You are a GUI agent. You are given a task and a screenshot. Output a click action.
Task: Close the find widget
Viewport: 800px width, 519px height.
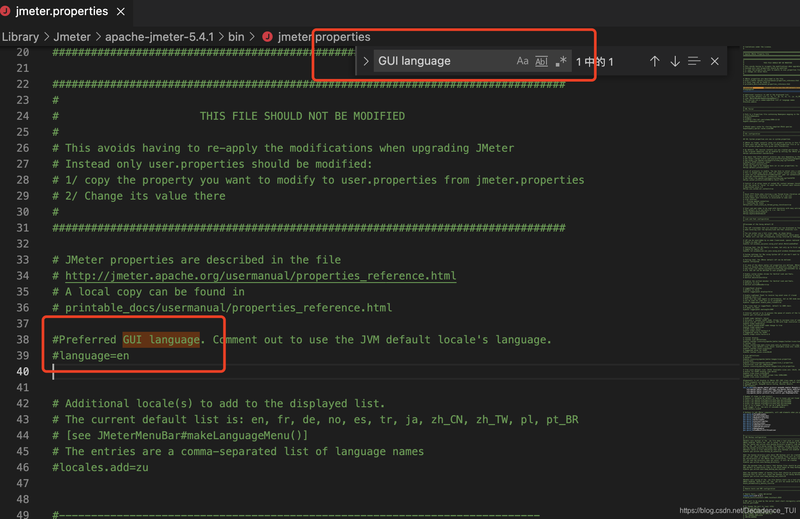point(715,61)
